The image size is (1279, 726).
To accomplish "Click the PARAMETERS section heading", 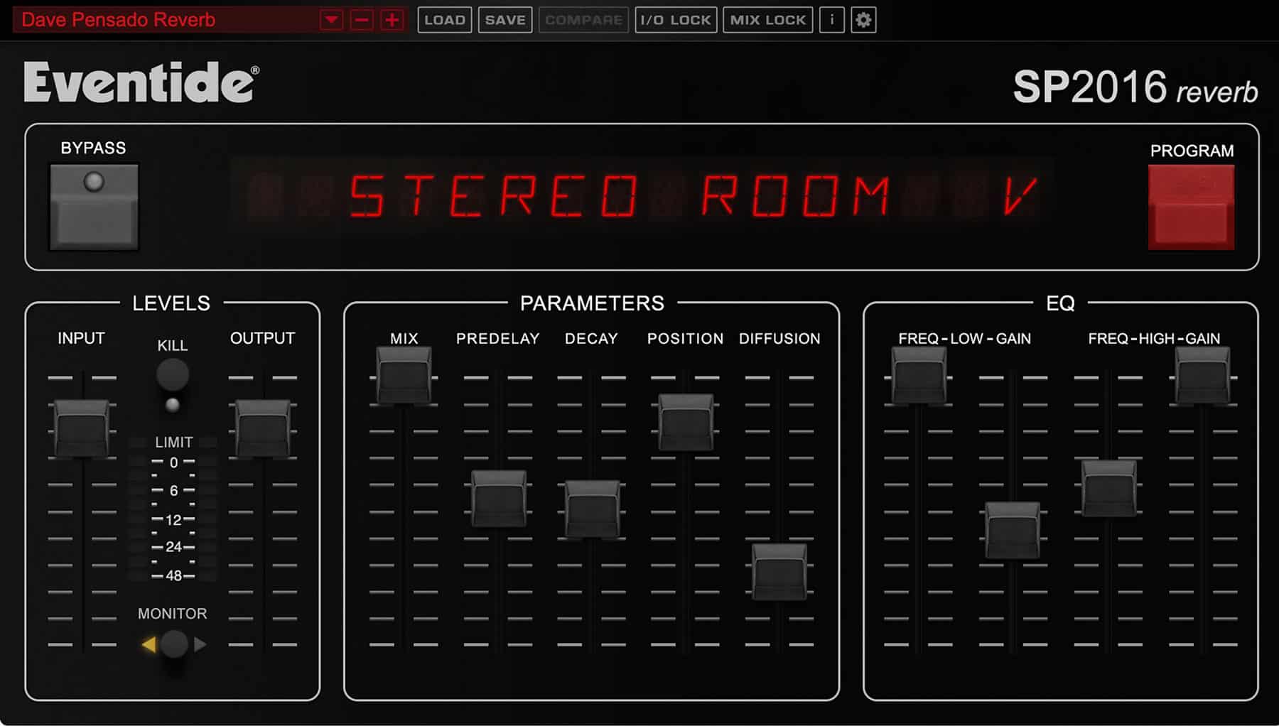I will [x=593, y=303].
